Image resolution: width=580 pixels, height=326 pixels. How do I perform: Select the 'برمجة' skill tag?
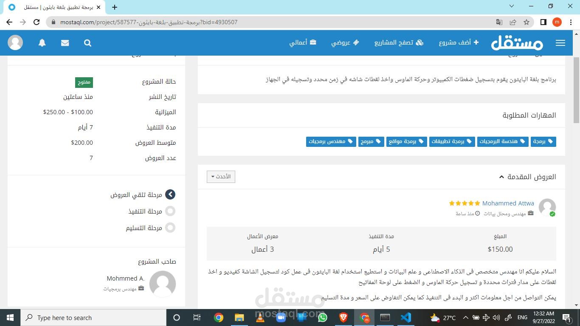543,141
